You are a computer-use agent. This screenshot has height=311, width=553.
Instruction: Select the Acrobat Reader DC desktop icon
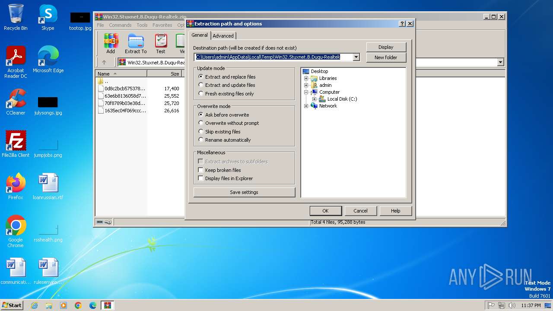(16, 62)
